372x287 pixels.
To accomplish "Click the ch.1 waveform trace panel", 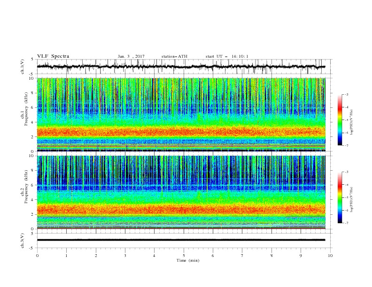I will pyautogui.click(x=185, y=67).
